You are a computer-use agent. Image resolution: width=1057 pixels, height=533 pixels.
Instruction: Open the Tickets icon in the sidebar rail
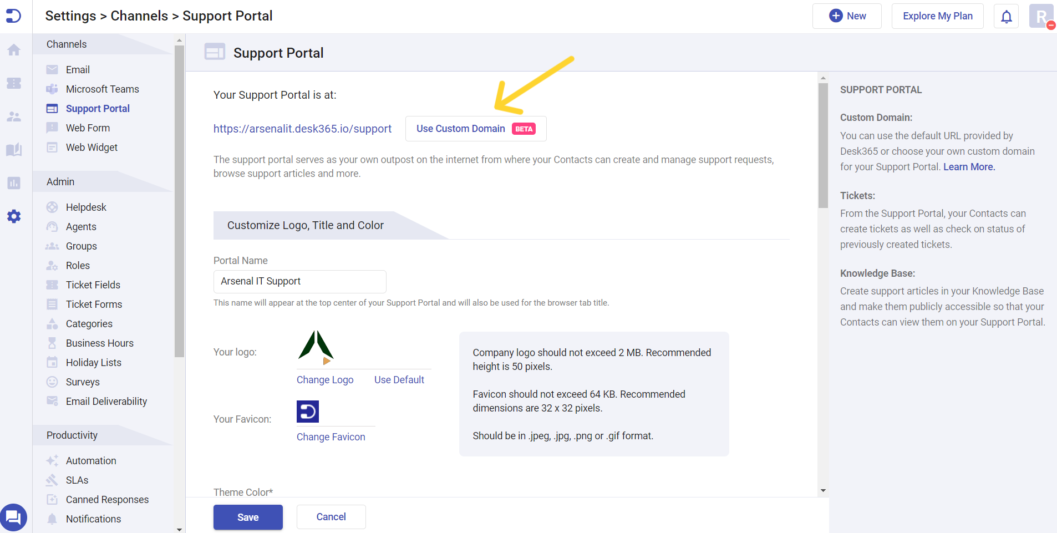click(14, 83)
